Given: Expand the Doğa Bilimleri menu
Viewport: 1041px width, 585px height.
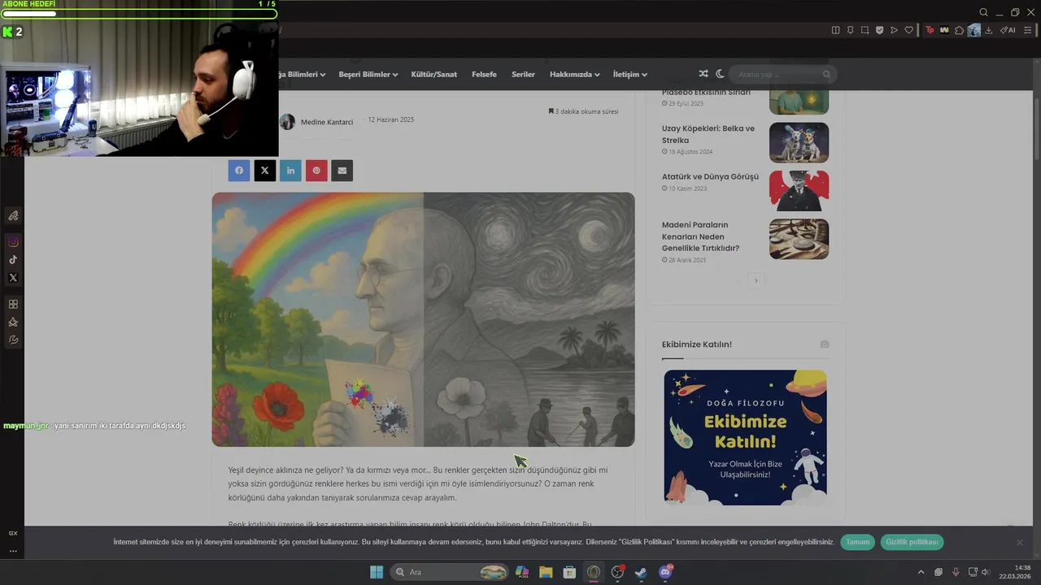Looking at the screenshot, I should point(302,74).
